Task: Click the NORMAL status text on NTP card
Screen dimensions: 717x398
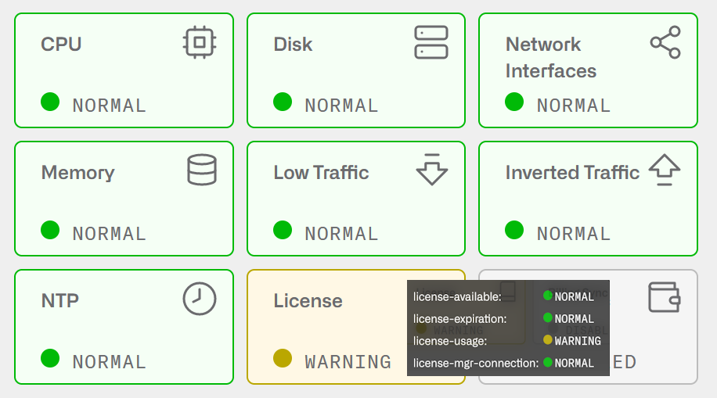Action: [x=110, y=362]
